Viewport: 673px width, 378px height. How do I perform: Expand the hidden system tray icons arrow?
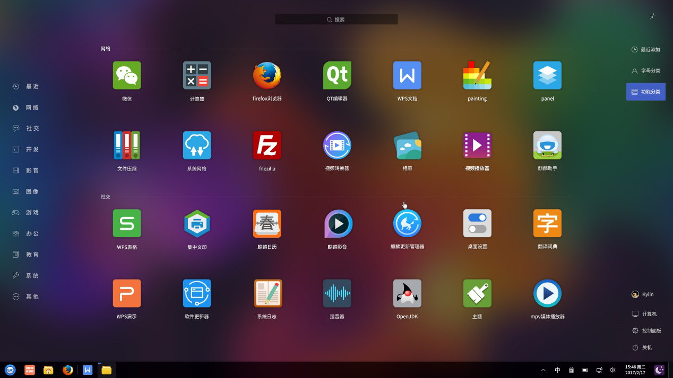click(543, 370)
